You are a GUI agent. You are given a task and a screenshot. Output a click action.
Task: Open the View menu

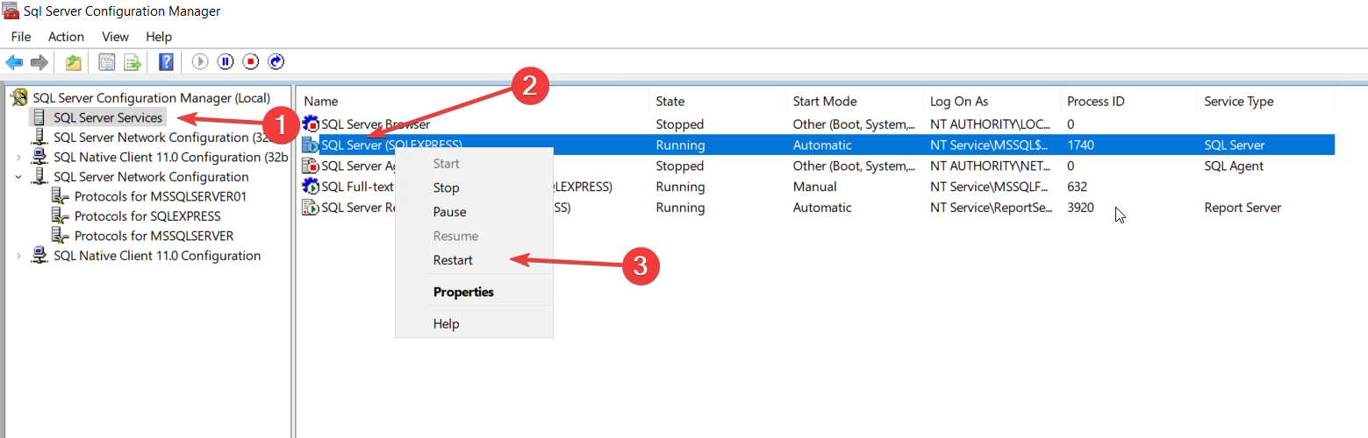pos(115,37)
